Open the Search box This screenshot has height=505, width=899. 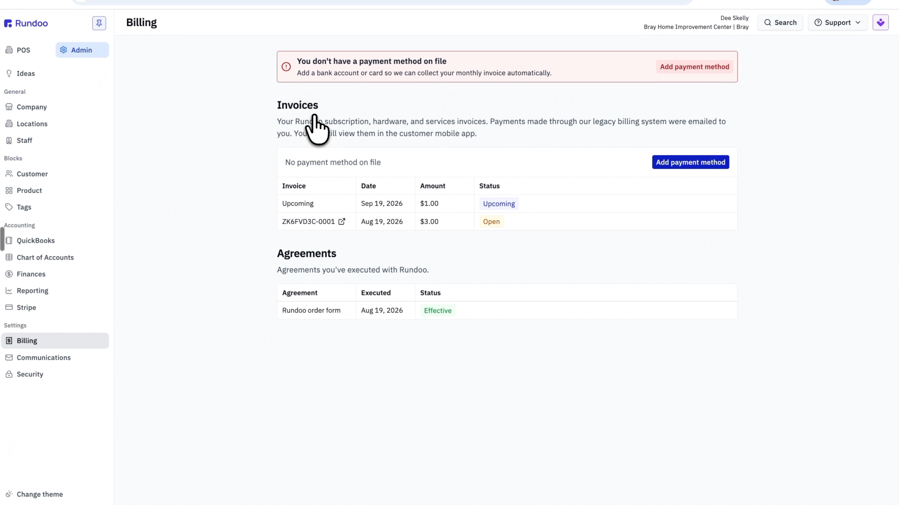(780, 22)
